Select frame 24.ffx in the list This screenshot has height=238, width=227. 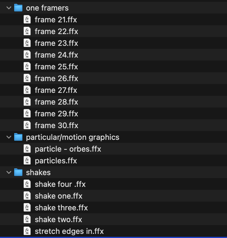coord(56,55)
